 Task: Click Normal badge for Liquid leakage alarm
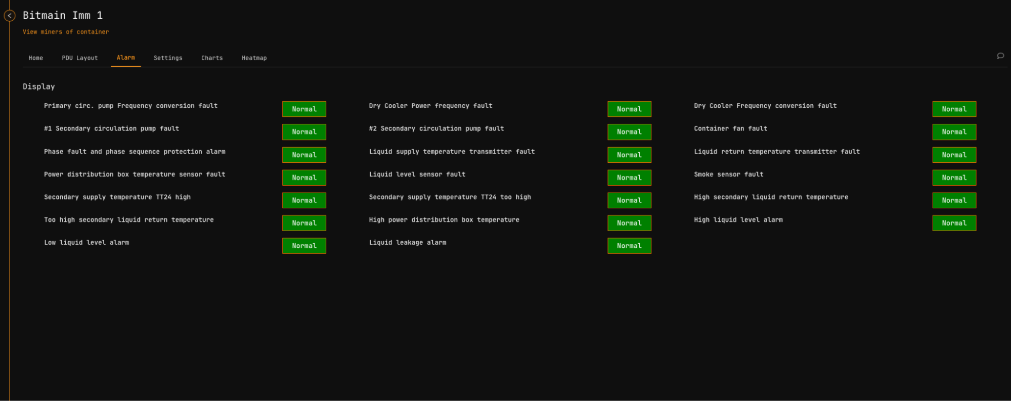pos(629,246)
